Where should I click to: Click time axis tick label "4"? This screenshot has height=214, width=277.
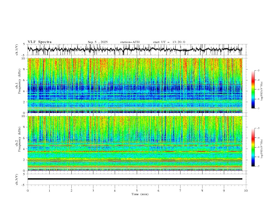point(115,191)
